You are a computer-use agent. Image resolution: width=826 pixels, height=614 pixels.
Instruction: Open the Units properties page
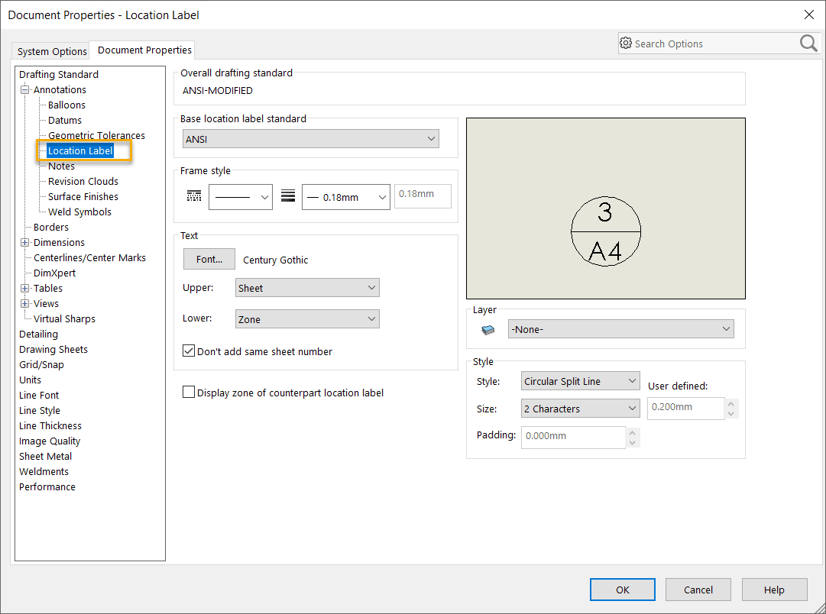pyautogui.click(x=30, y=380)
